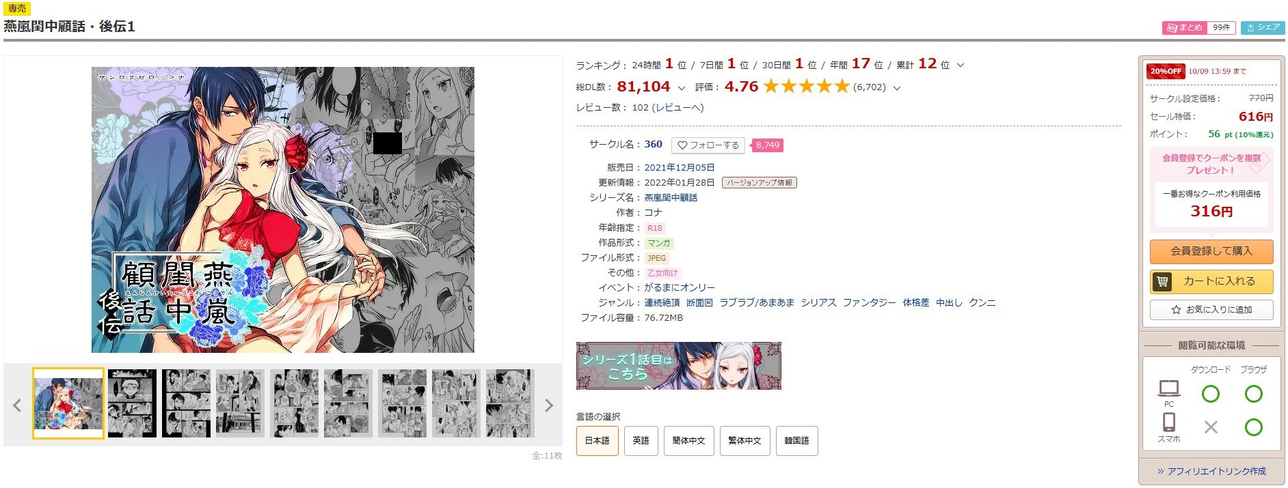
Task: Show previous thumbnails with left arrow
Action: 17,405
